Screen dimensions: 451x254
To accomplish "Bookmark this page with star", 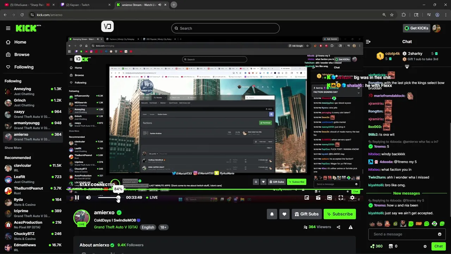I will coord(392,15).
